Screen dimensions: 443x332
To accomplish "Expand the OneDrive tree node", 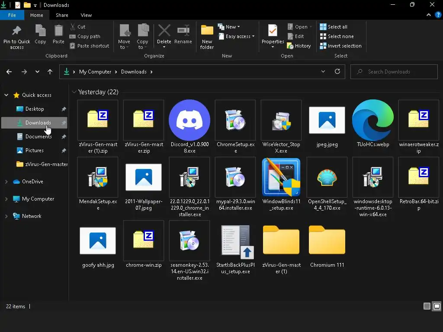I will tap(6, 182).
